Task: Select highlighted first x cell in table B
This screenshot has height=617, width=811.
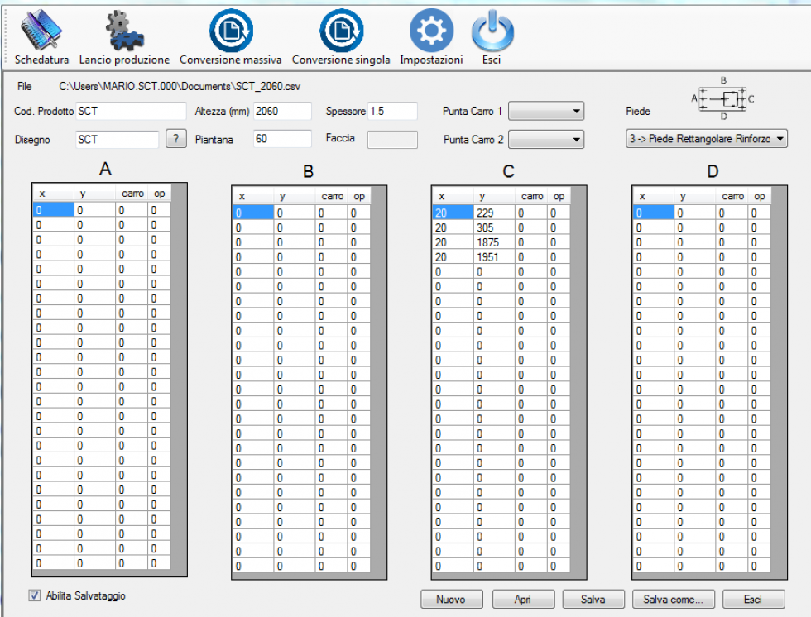Action: (253, 213)
